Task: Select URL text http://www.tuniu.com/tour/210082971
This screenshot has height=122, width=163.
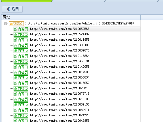Action: [x=60, y=110]
